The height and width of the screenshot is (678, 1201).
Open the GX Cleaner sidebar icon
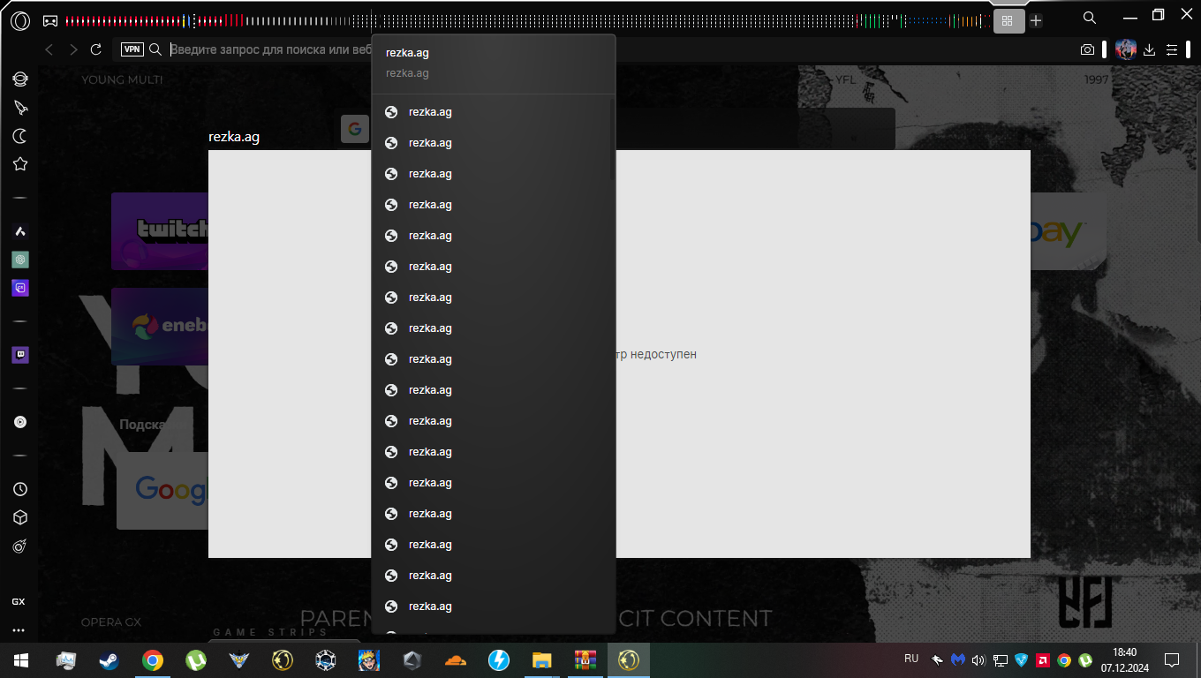19,546
